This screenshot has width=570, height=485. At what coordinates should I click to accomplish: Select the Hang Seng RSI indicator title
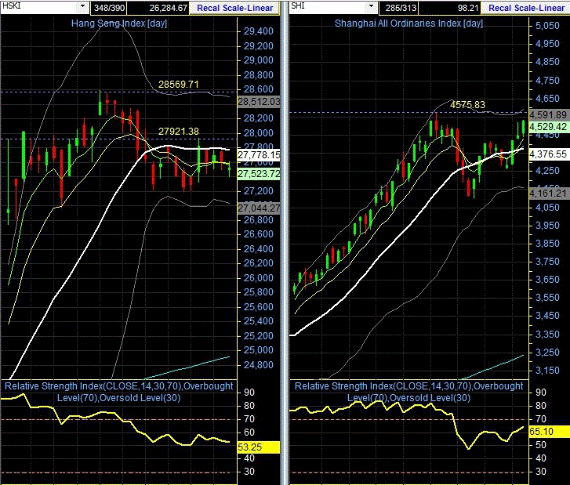(119, 392)
